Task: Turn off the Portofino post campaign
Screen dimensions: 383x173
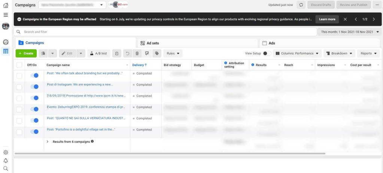Action: pos(34,132)
